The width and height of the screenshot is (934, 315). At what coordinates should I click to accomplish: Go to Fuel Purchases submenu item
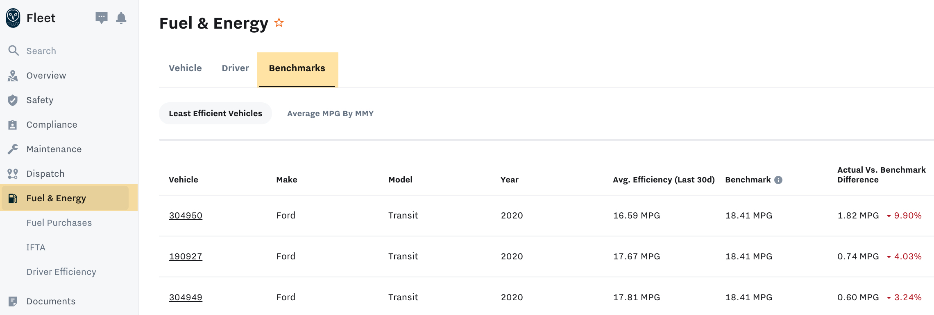(x=59, y=223)
